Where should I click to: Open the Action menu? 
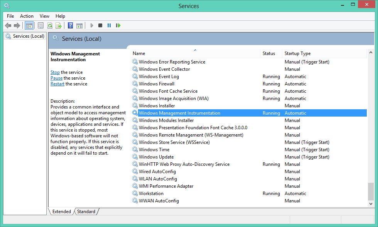27,16
